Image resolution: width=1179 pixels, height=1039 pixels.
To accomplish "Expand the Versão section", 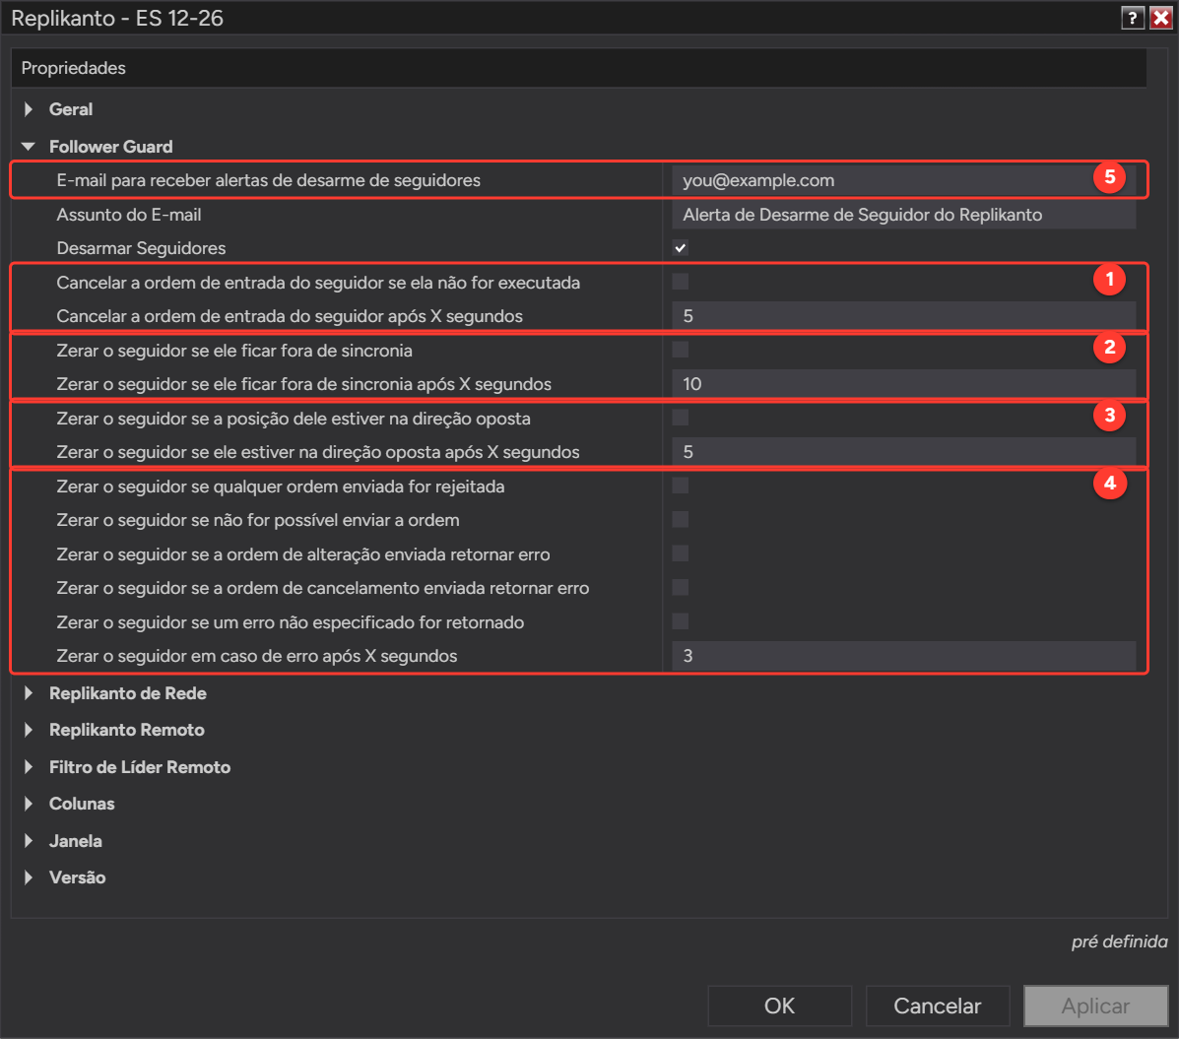I will point(29,877).
